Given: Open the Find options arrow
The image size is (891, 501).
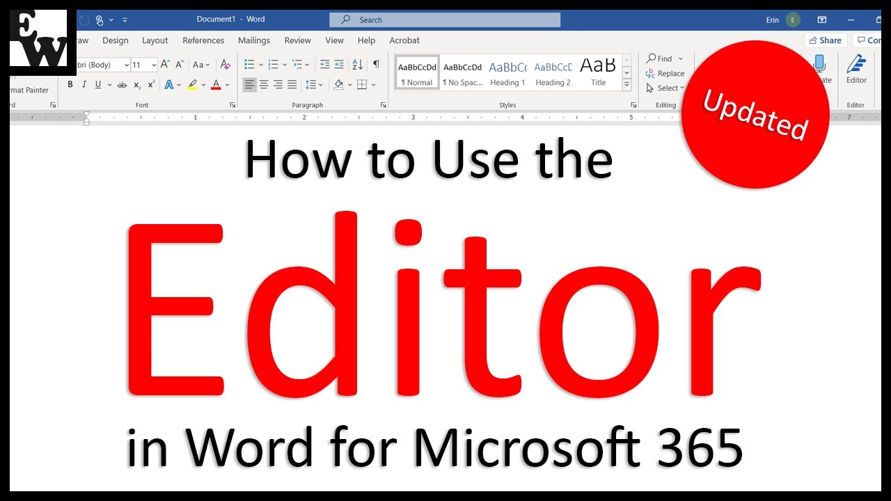Looking at the screenshot, I should coord(681,58).
